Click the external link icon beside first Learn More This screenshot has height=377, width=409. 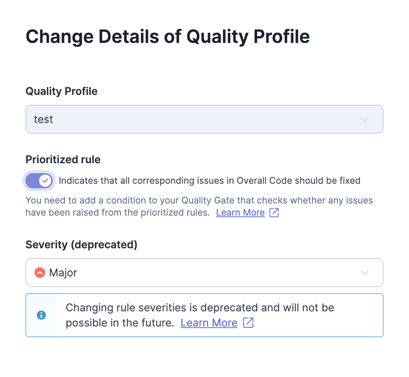(x=274, y=212)
